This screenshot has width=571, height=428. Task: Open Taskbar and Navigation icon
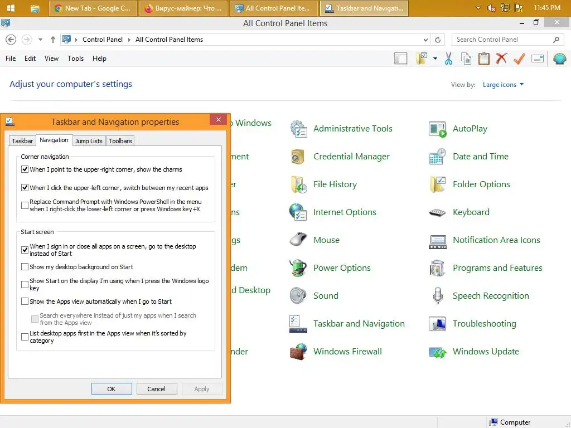coord(298,324)
